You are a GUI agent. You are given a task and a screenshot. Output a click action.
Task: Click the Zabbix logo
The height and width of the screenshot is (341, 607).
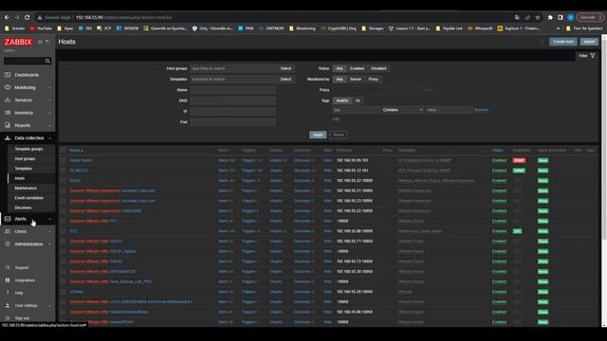coord(18,42)
